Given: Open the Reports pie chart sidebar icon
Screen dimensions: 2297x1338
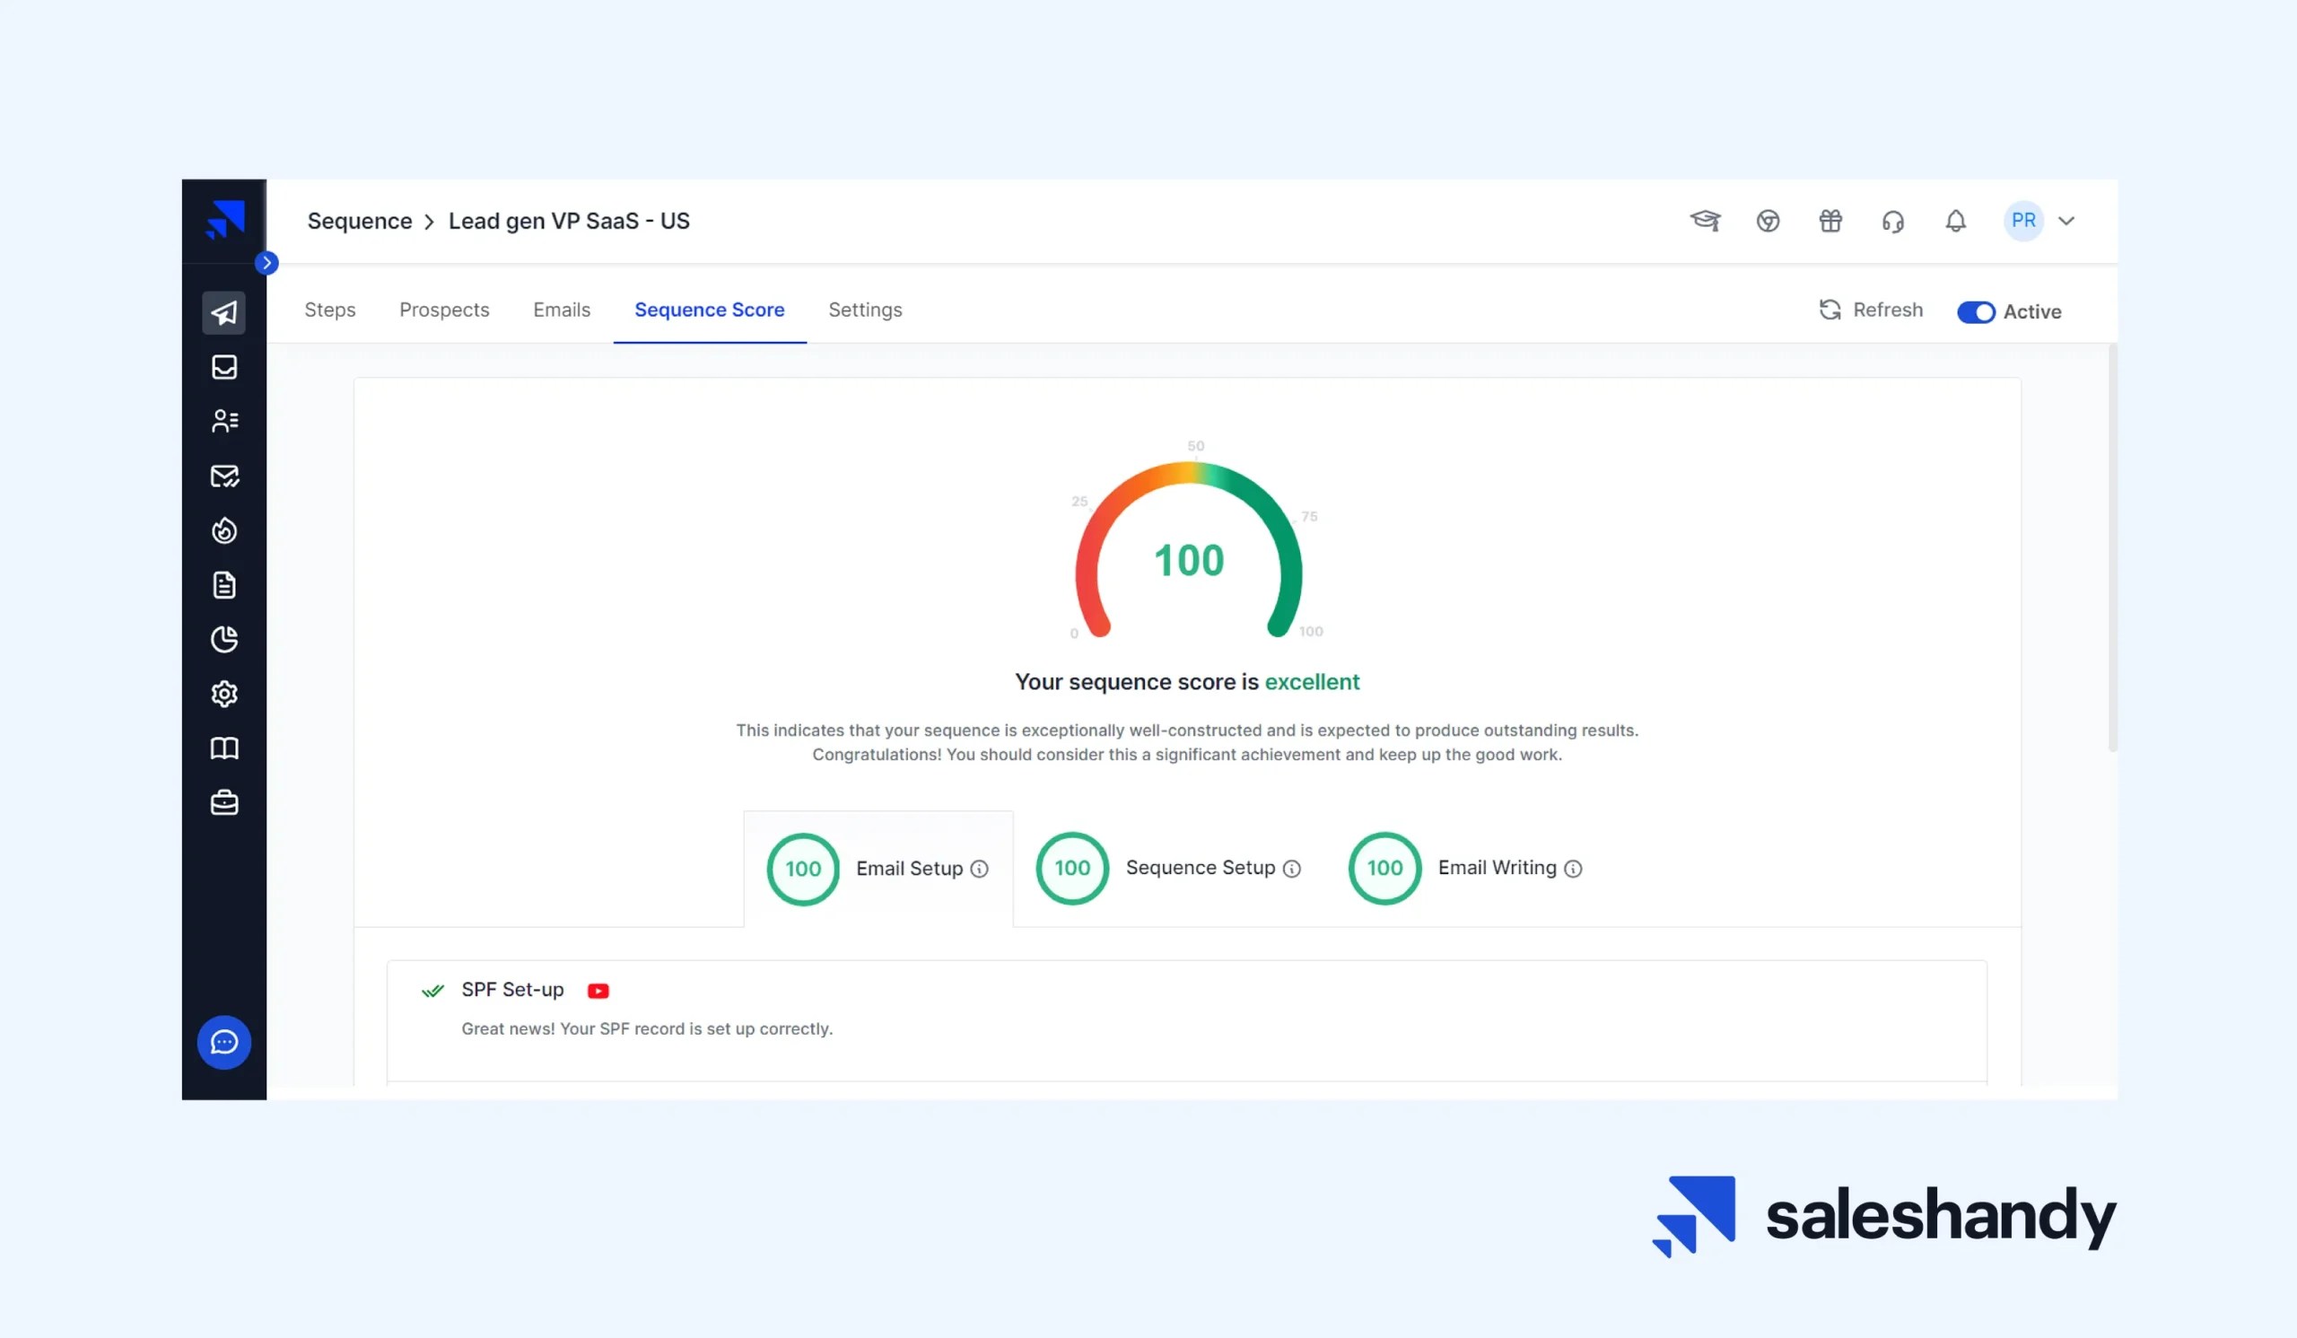Looking at the screenshot, I should coord(223,640).
